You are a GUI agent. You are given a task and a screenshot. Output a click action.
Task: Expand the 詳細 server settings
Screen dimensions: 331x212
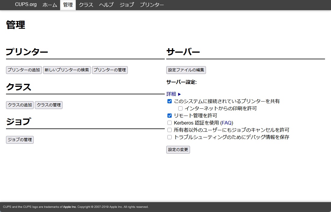(173, 94)
